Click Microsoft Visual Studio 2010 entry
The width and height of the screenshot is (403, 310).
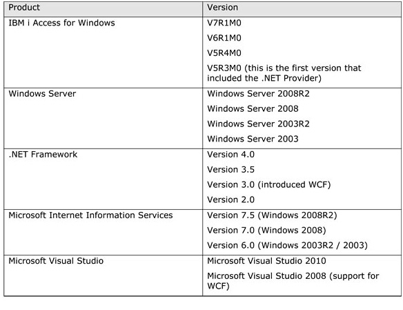point(266,261)
